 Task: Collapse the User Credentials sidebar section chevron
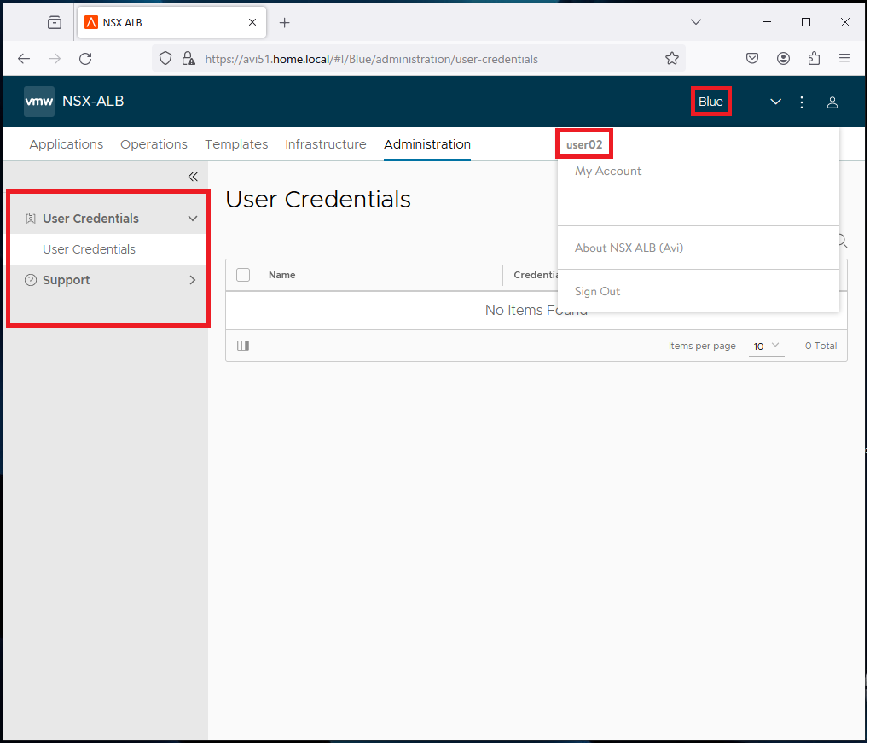coord(193,219)
